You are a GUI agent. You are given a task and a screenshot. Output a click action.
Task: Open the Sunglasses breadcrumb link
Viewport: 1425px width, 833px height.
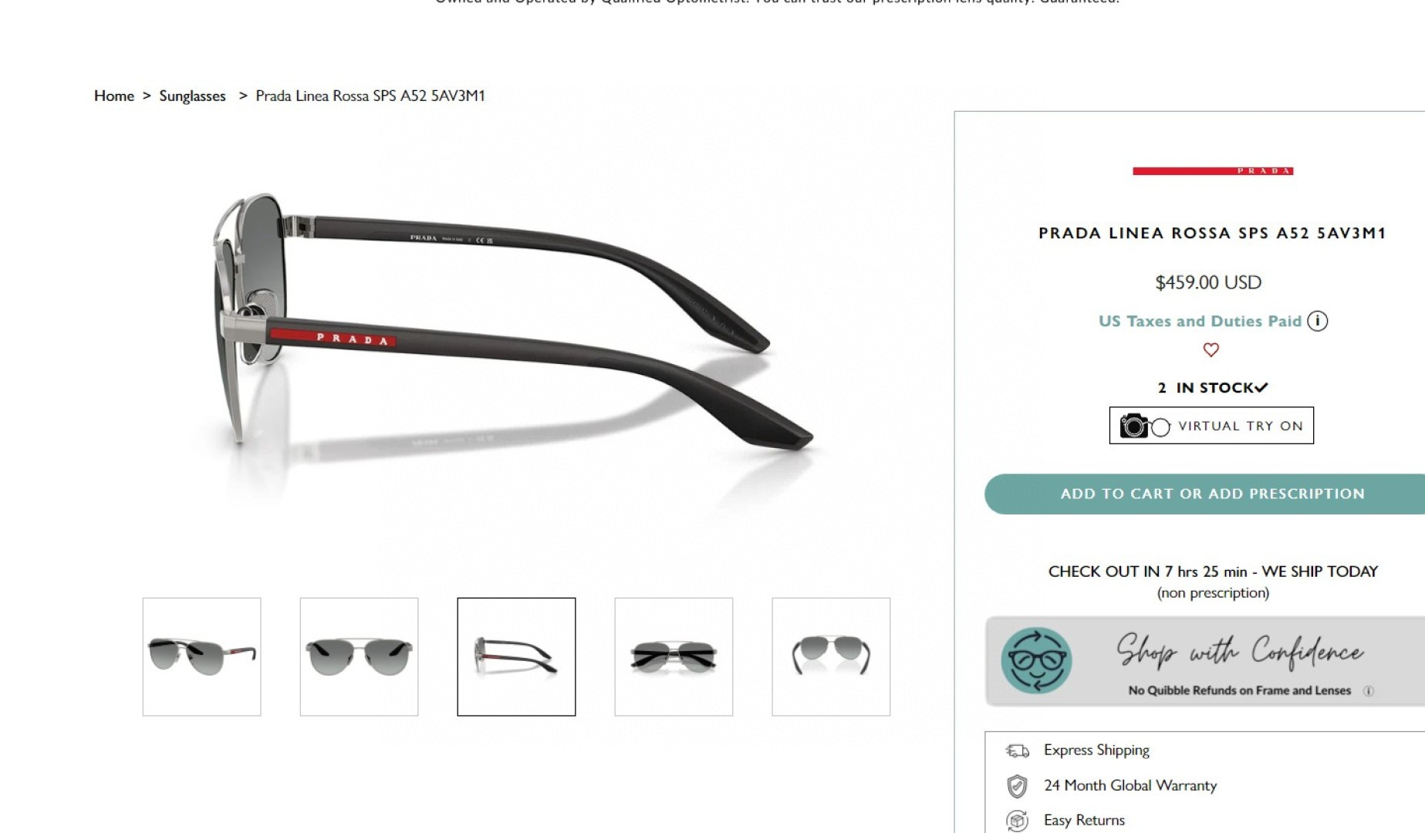coord(192,96)
